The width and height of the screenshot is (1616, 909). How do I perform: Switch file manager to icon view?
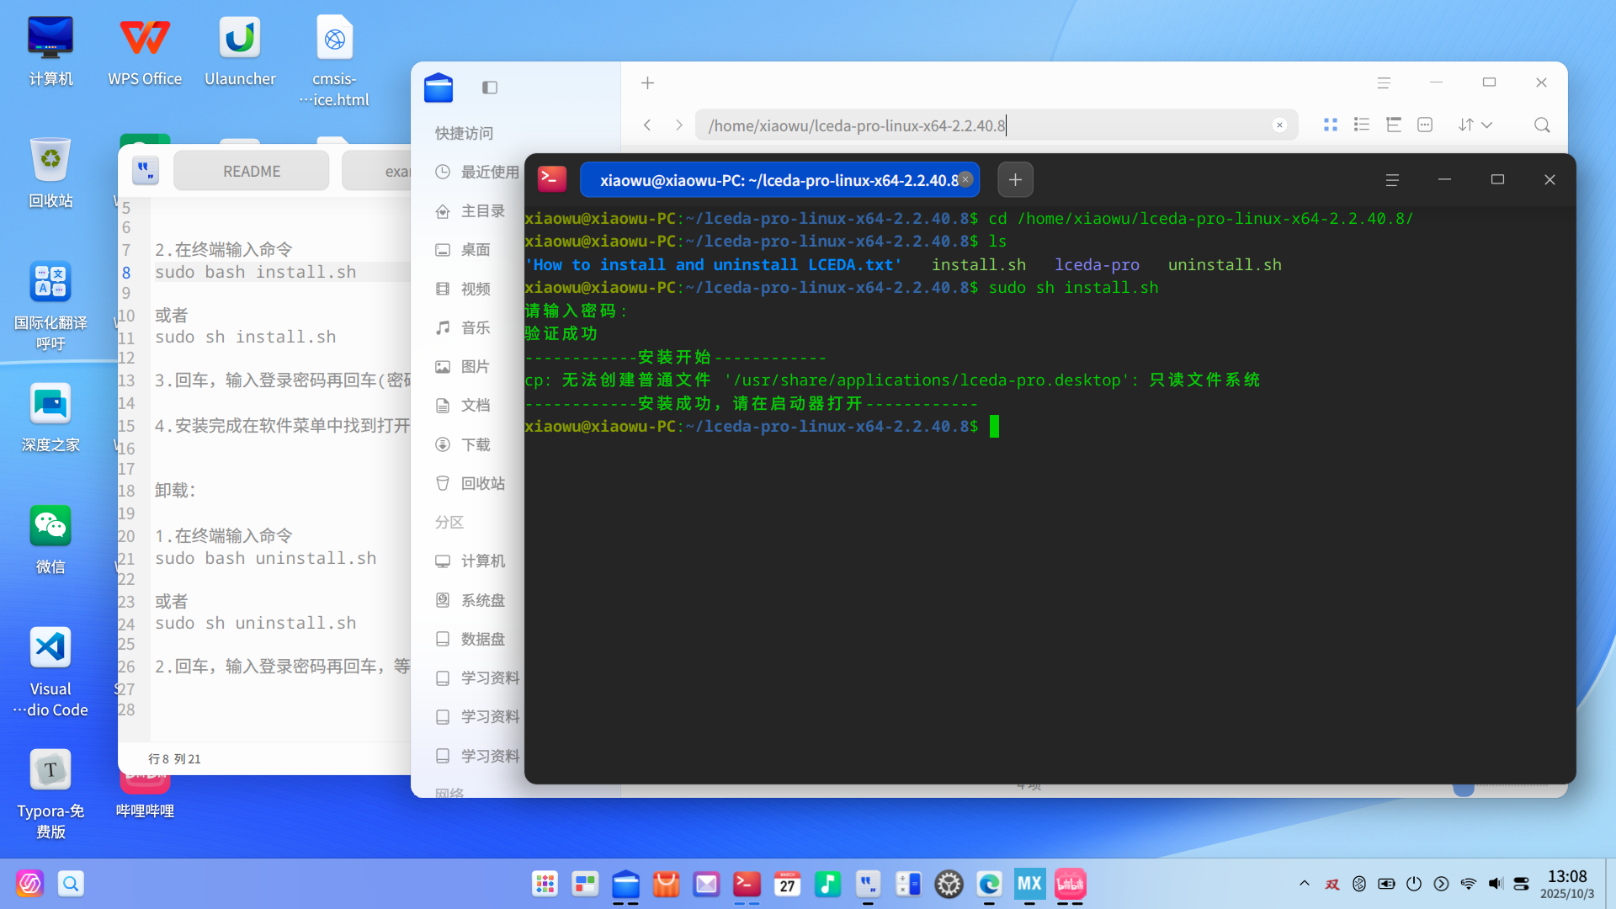pyautogui.click(x=1331, y=125)
